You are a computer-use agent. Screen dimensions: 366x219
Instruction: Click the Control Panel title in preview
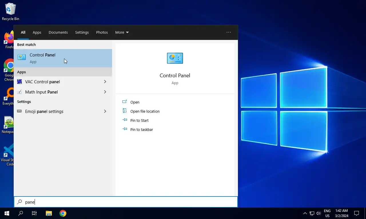175,76
